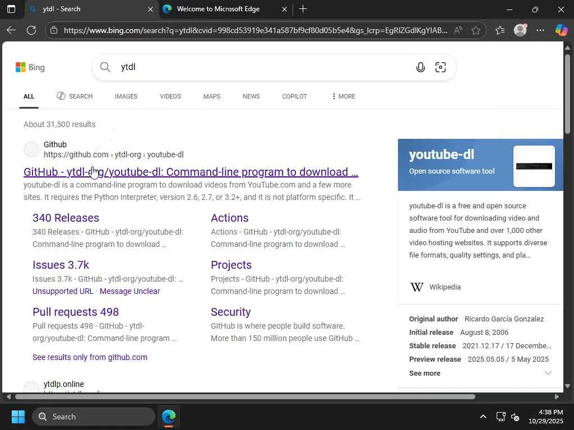Add page to favorites star icon

pyautogui.click(x=476, y=30)
